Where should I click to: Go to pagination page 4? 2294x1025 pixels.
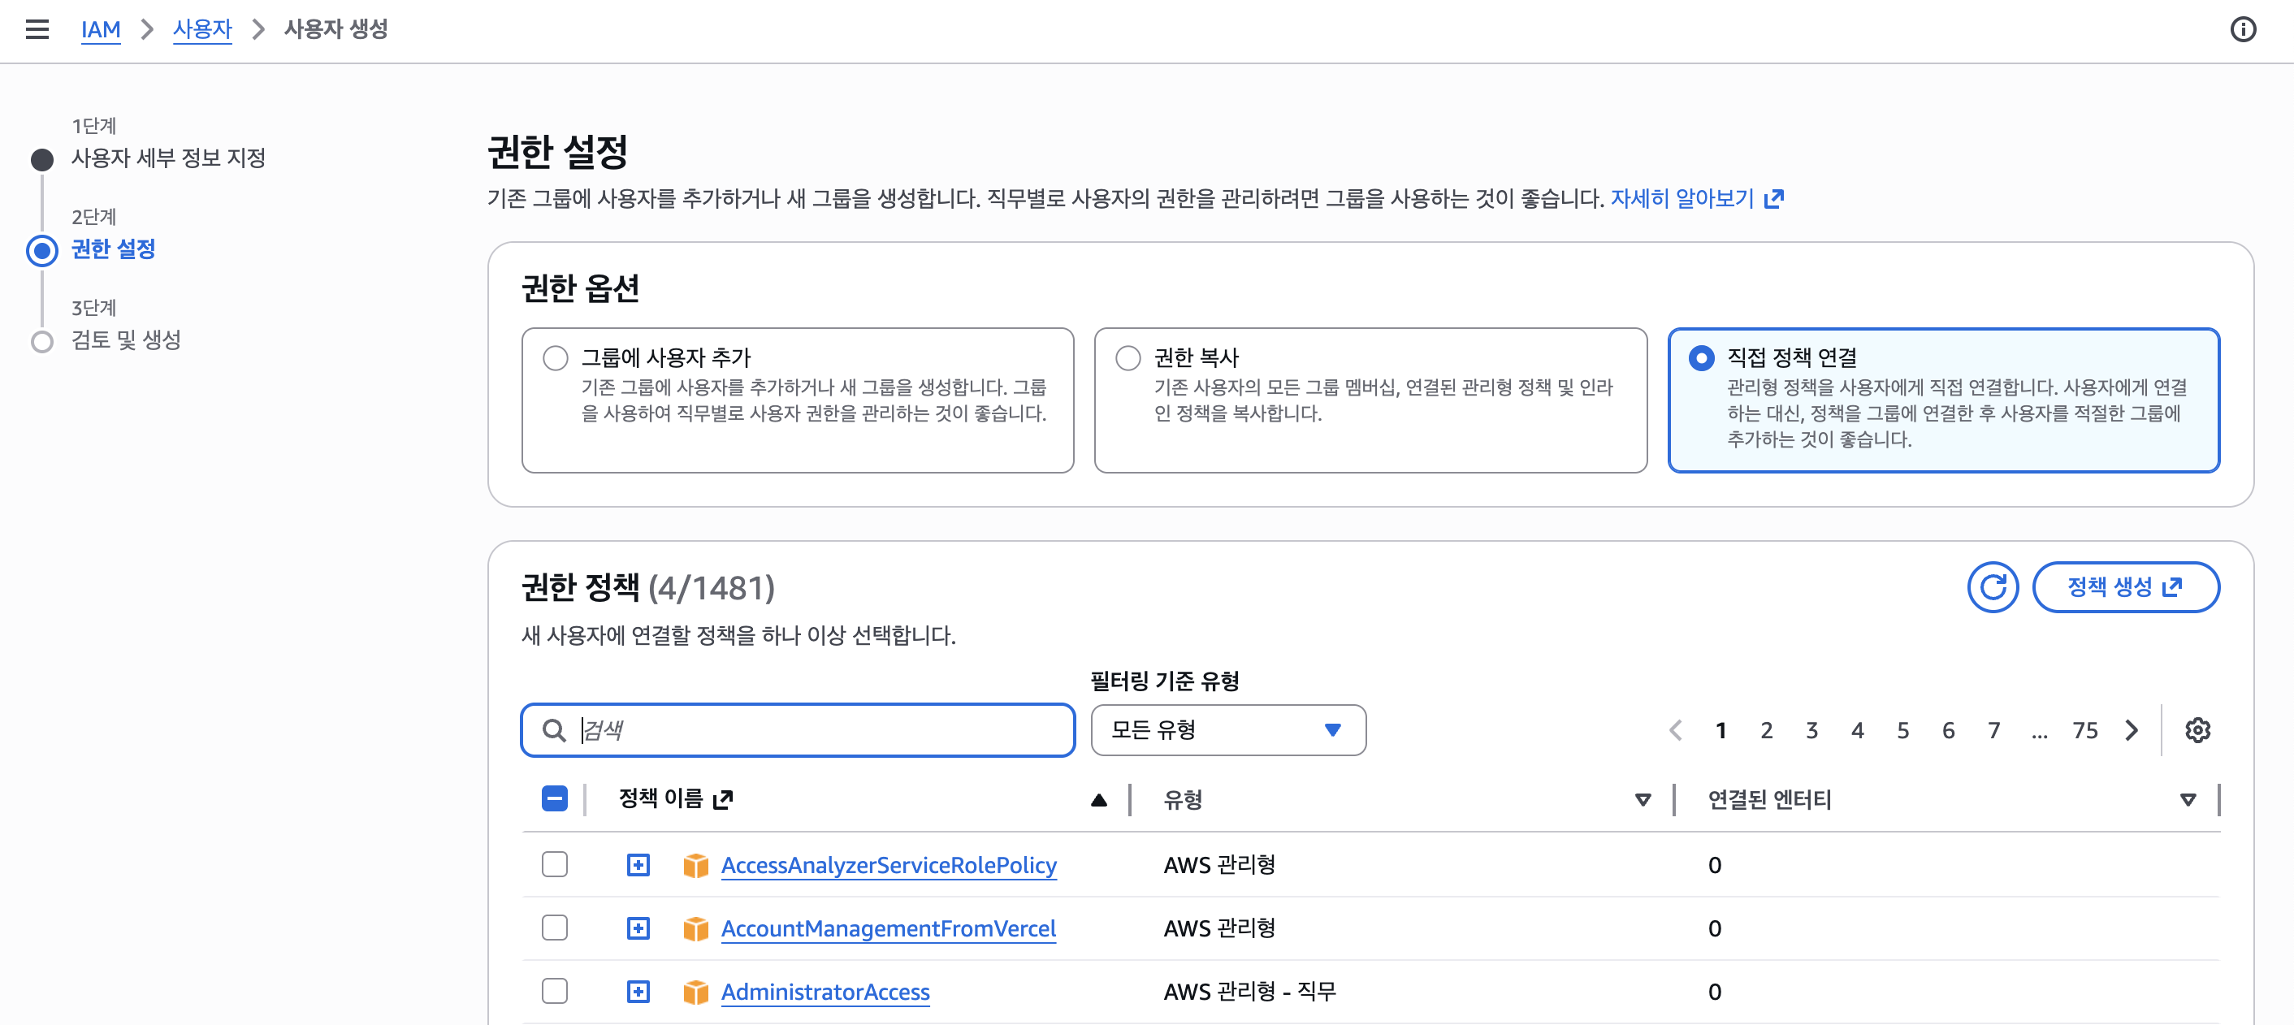1857,730
